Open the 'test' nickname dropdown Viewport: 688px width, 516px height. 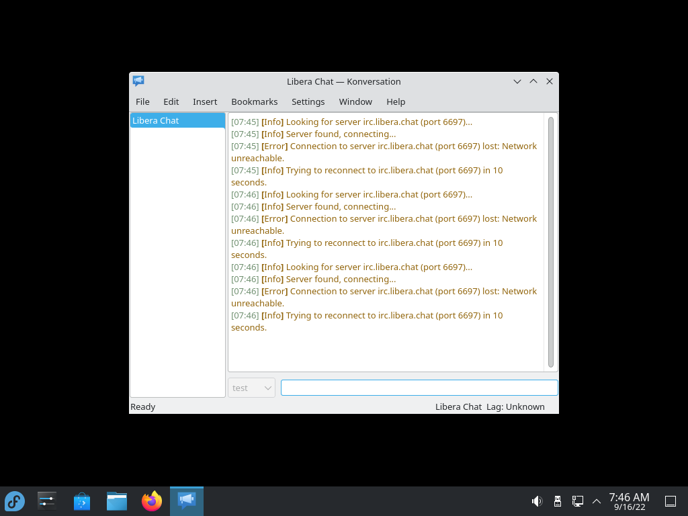251,388
